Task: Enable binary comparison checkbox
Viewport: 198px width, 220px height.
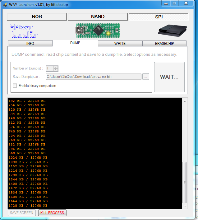Action: point(15,86)
